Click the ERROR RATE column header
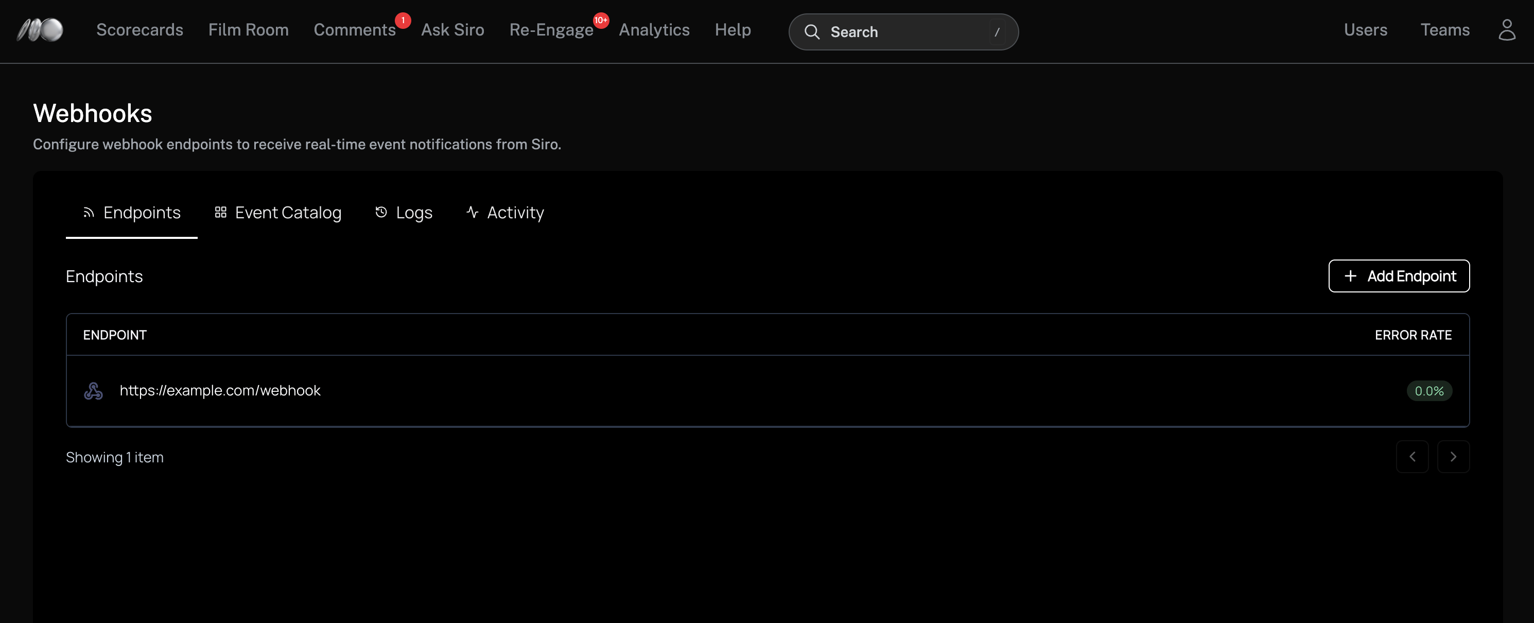The width and height of the screenshot is (1534, 623). pyautogui.click(x=1413, y=335)
